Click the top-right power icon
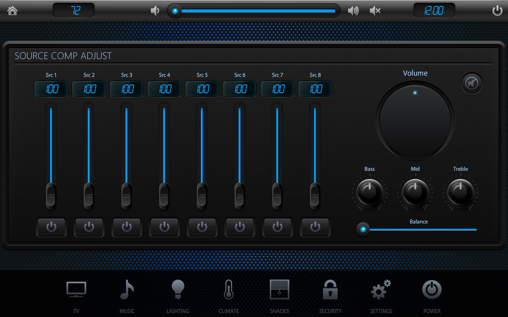This screenshot has width=508, height=317. pyautogui.click(x=497, y=11)
